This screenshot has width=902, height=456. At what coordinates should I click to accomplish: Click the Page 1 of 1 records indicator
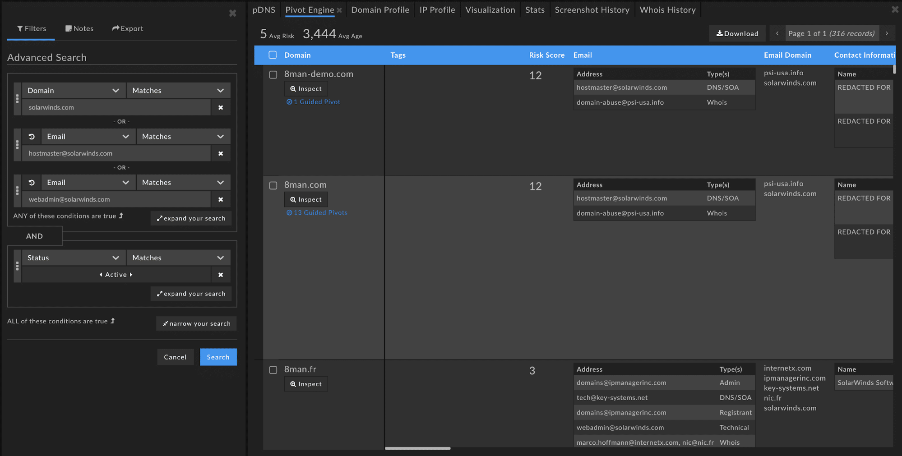point(832,33)
